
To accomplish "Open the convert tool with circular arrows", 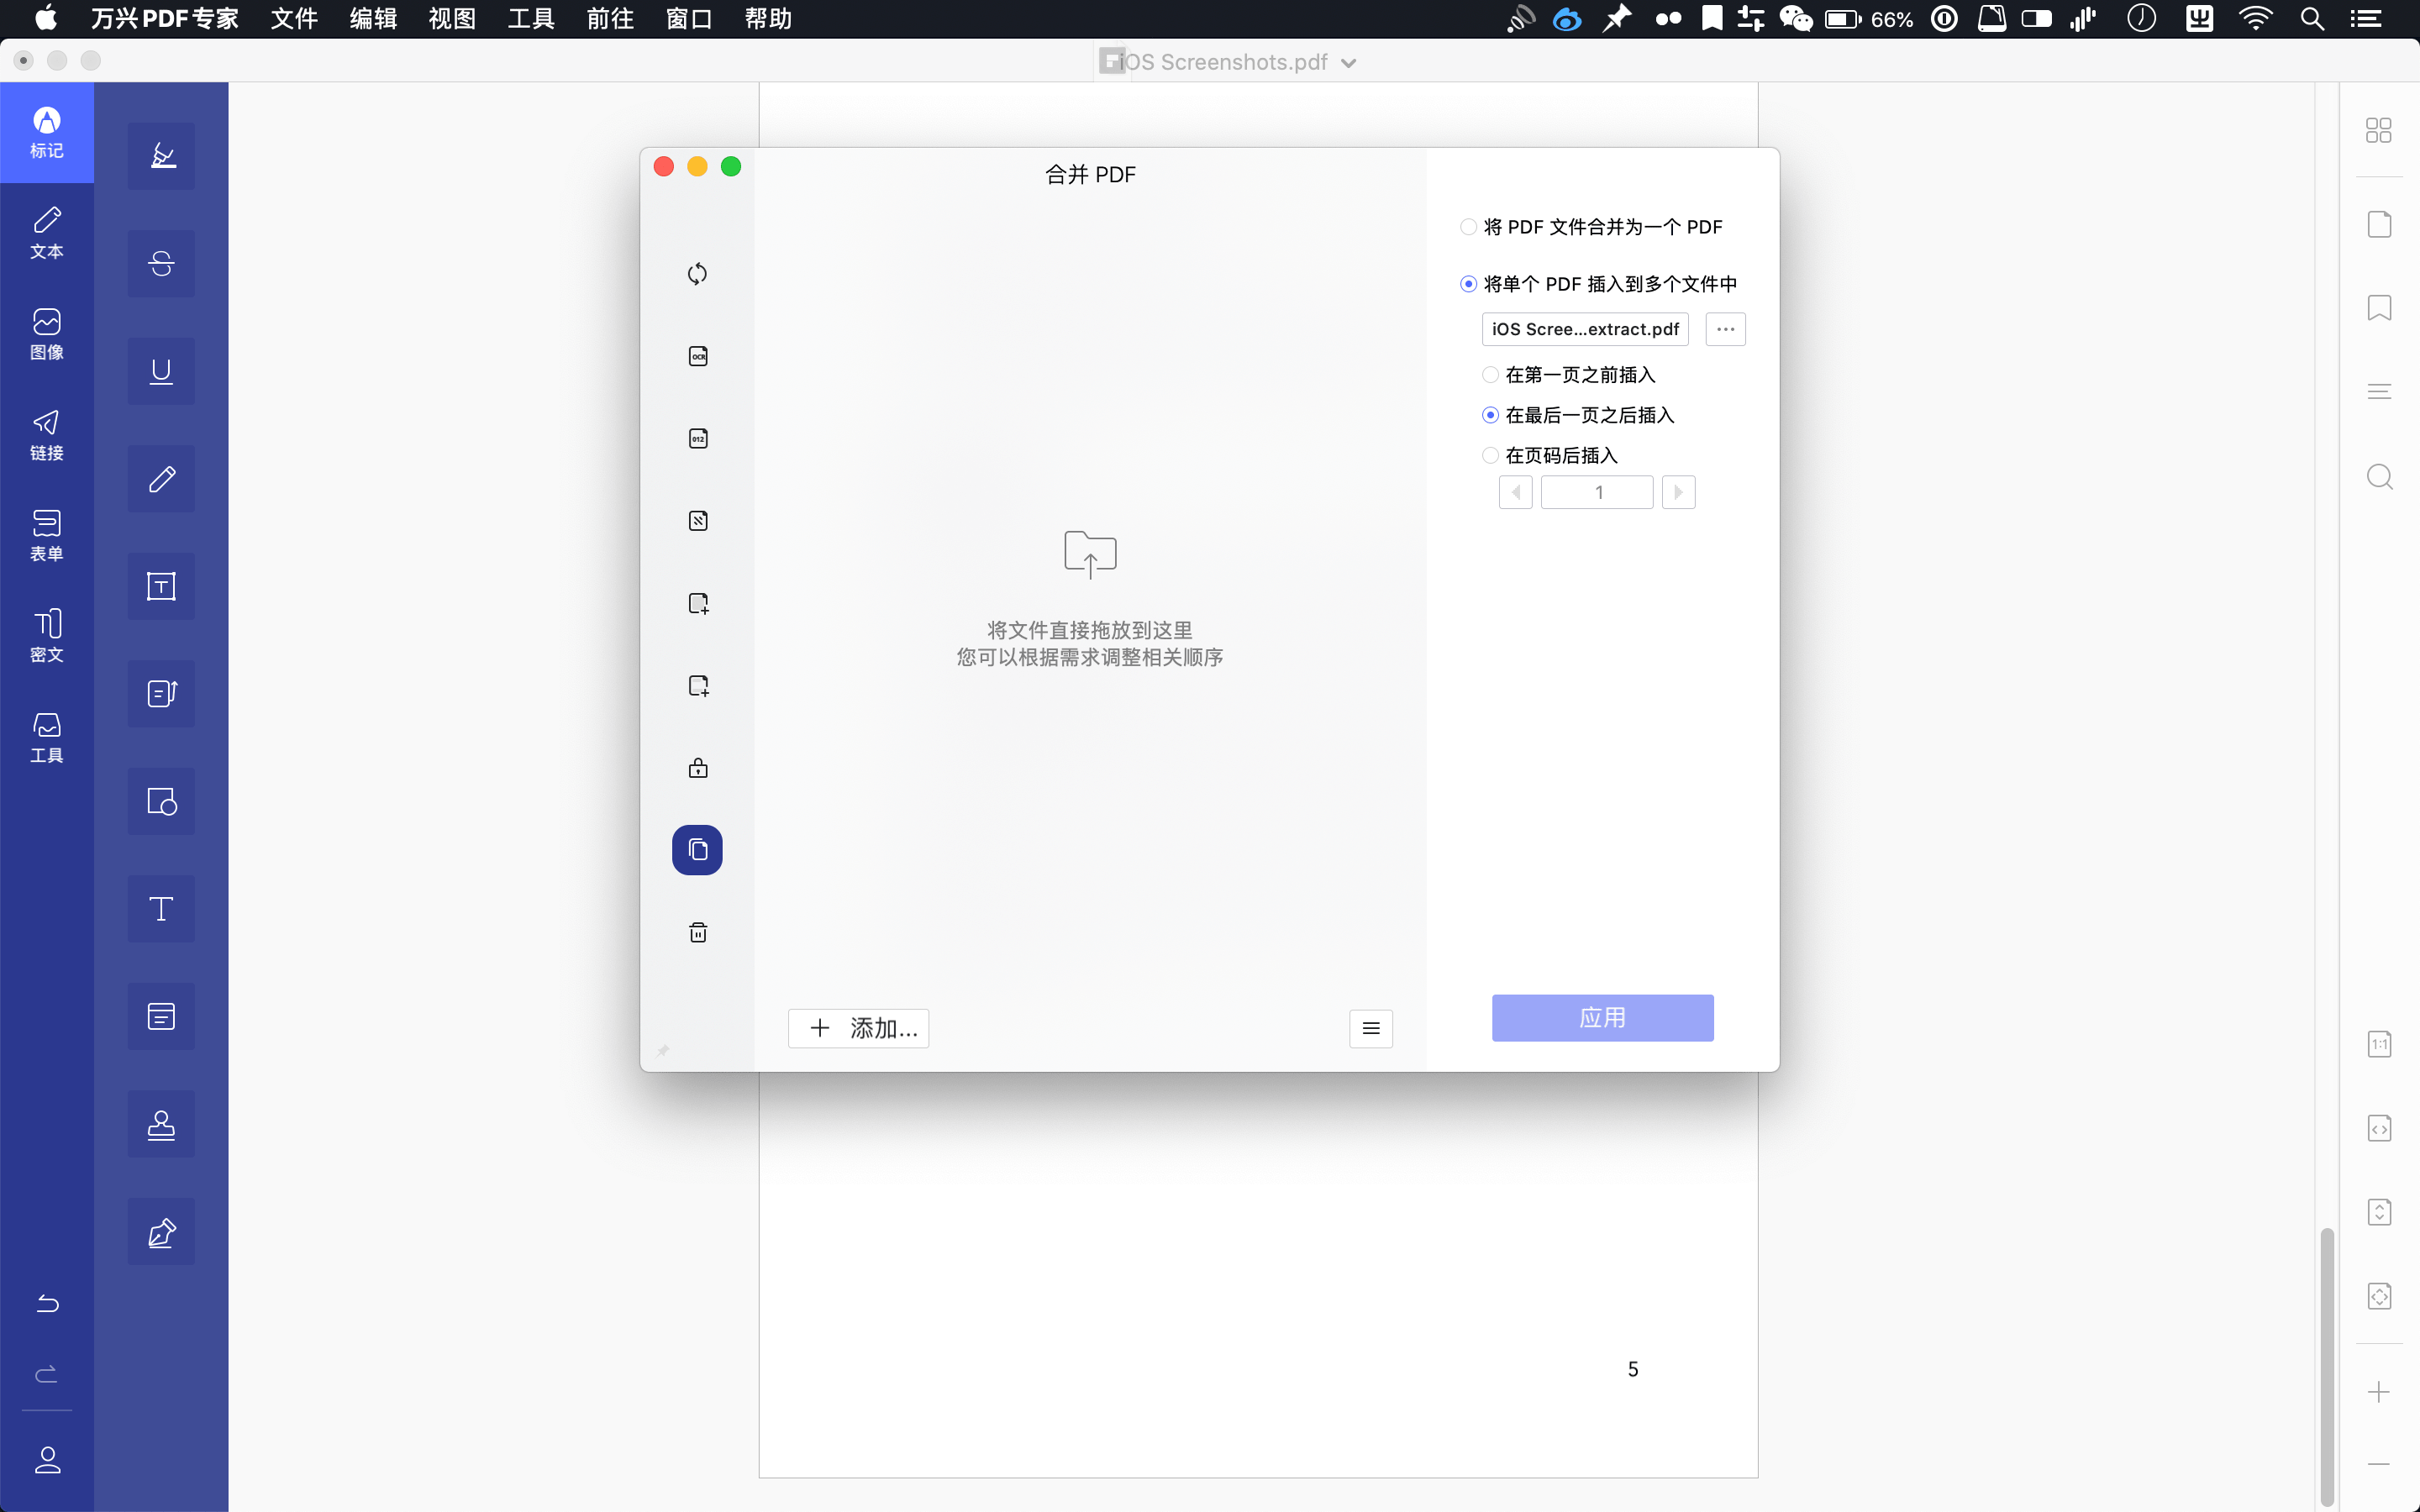I will (x=698, y=274).
